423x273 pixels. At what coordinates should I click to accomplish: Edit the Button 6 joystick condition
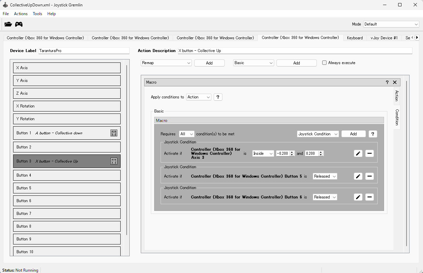coord(358,197)
